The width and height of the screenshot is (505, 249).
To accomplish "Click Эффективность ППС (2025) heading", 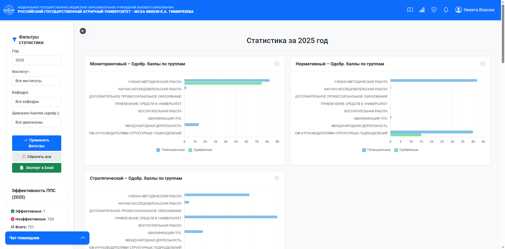I will click(34, 194).
